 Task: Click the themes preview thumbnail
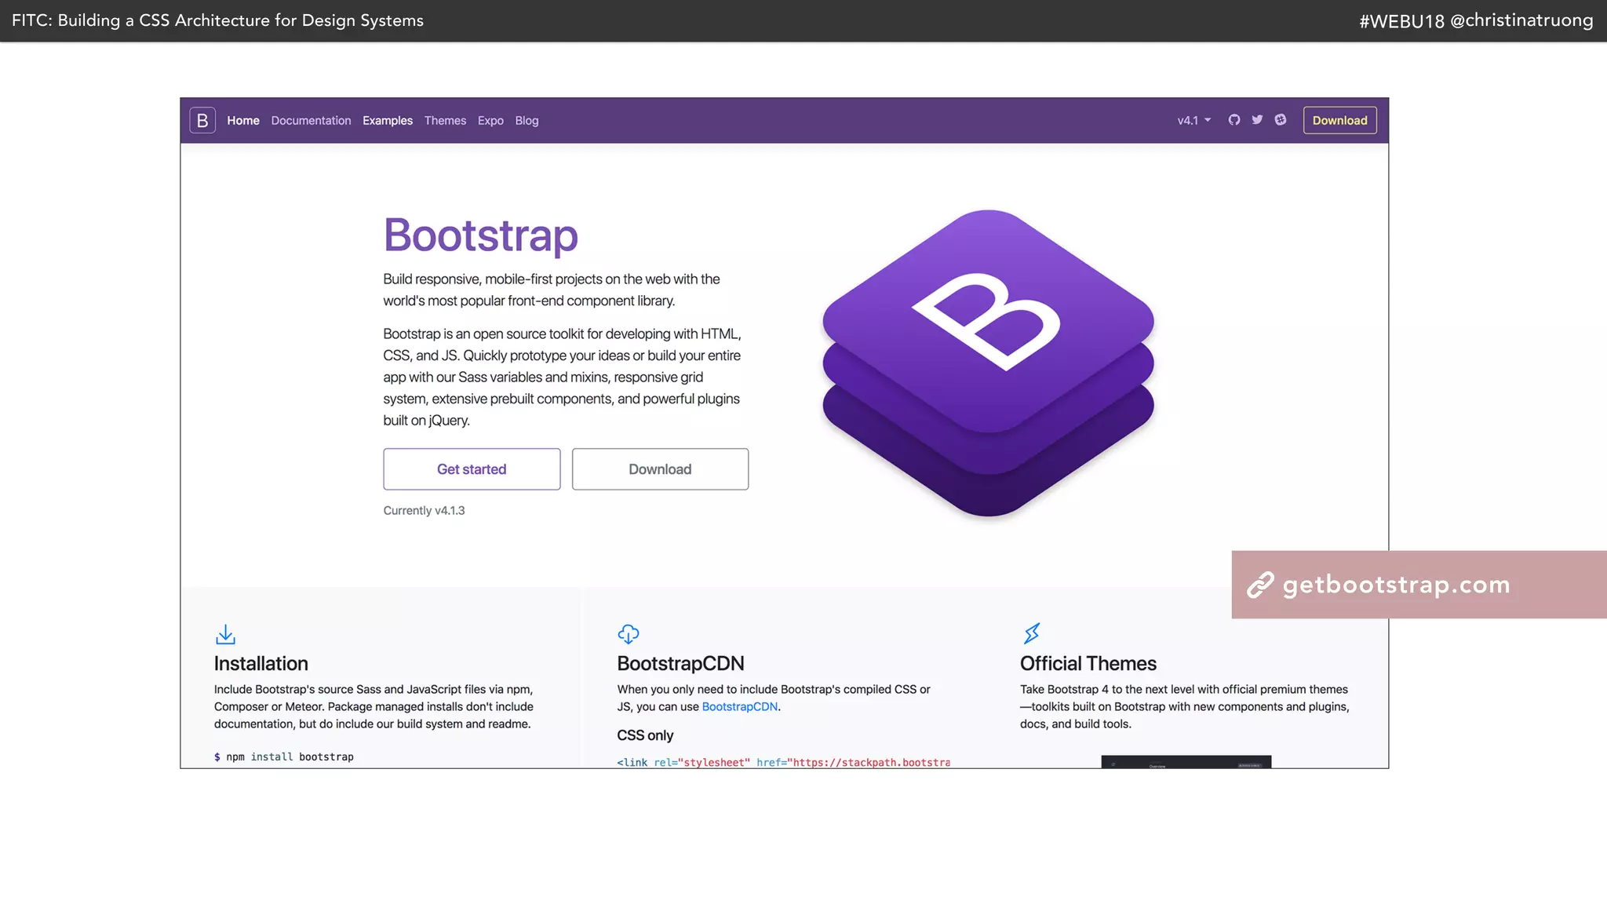pos(1186,762)
